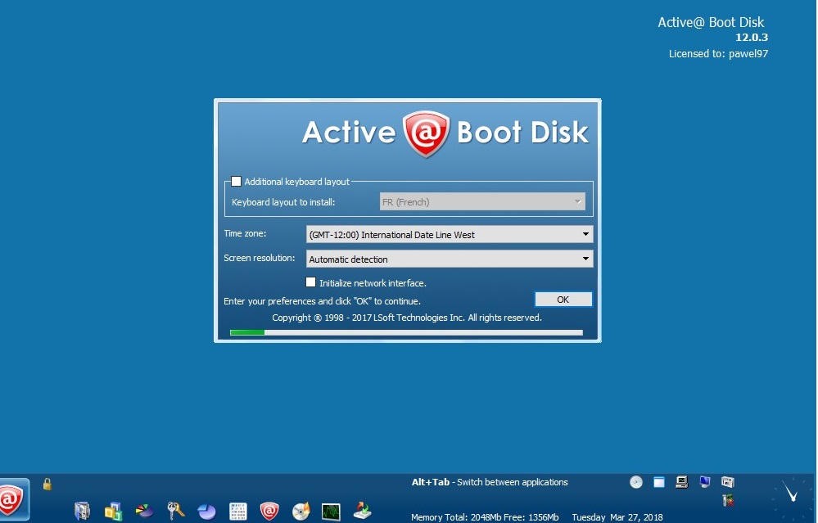Launch the red Active@ shield in quick launch

tap(269, 512)
